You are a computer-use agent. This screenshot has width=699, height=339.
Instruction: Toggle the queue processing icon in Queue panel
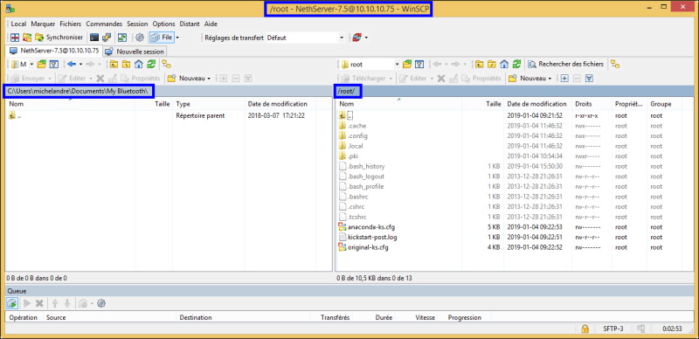coord(12,303)
